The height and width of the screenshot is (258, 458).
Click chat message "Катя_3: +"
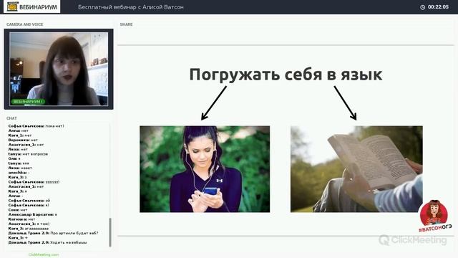point(18,238)
